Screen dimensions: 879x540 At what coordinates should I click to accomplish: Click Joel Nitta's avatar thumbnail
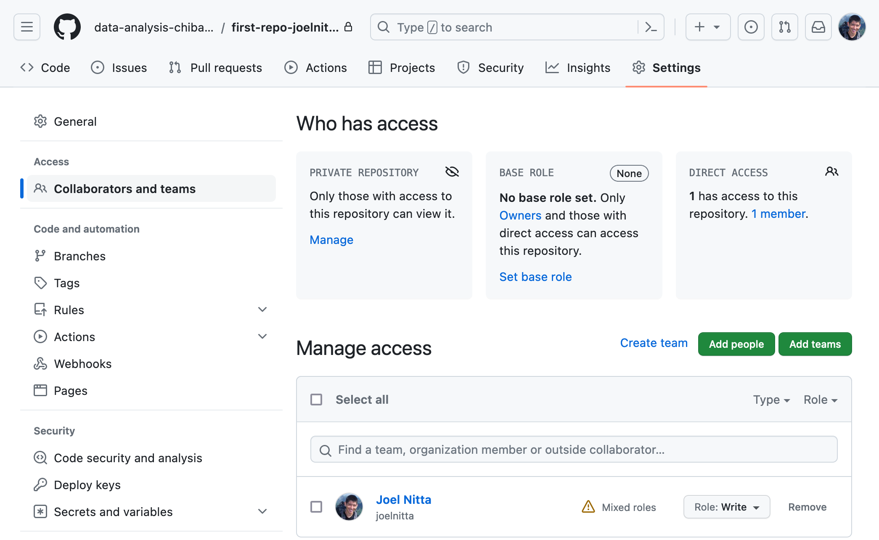pos(349,507)
